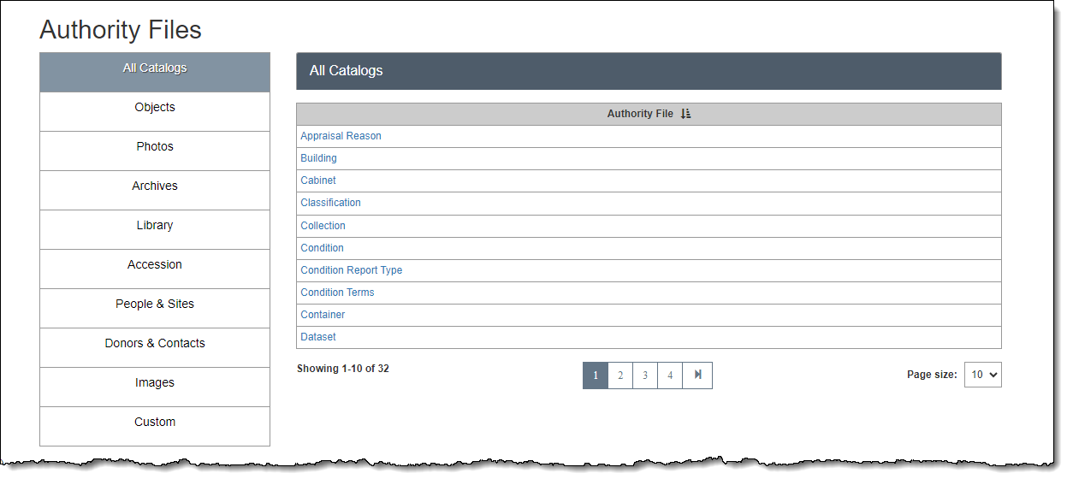Select the Custom catalog tab
This screenshot has height=479, width=1067.
click(155, 423)
